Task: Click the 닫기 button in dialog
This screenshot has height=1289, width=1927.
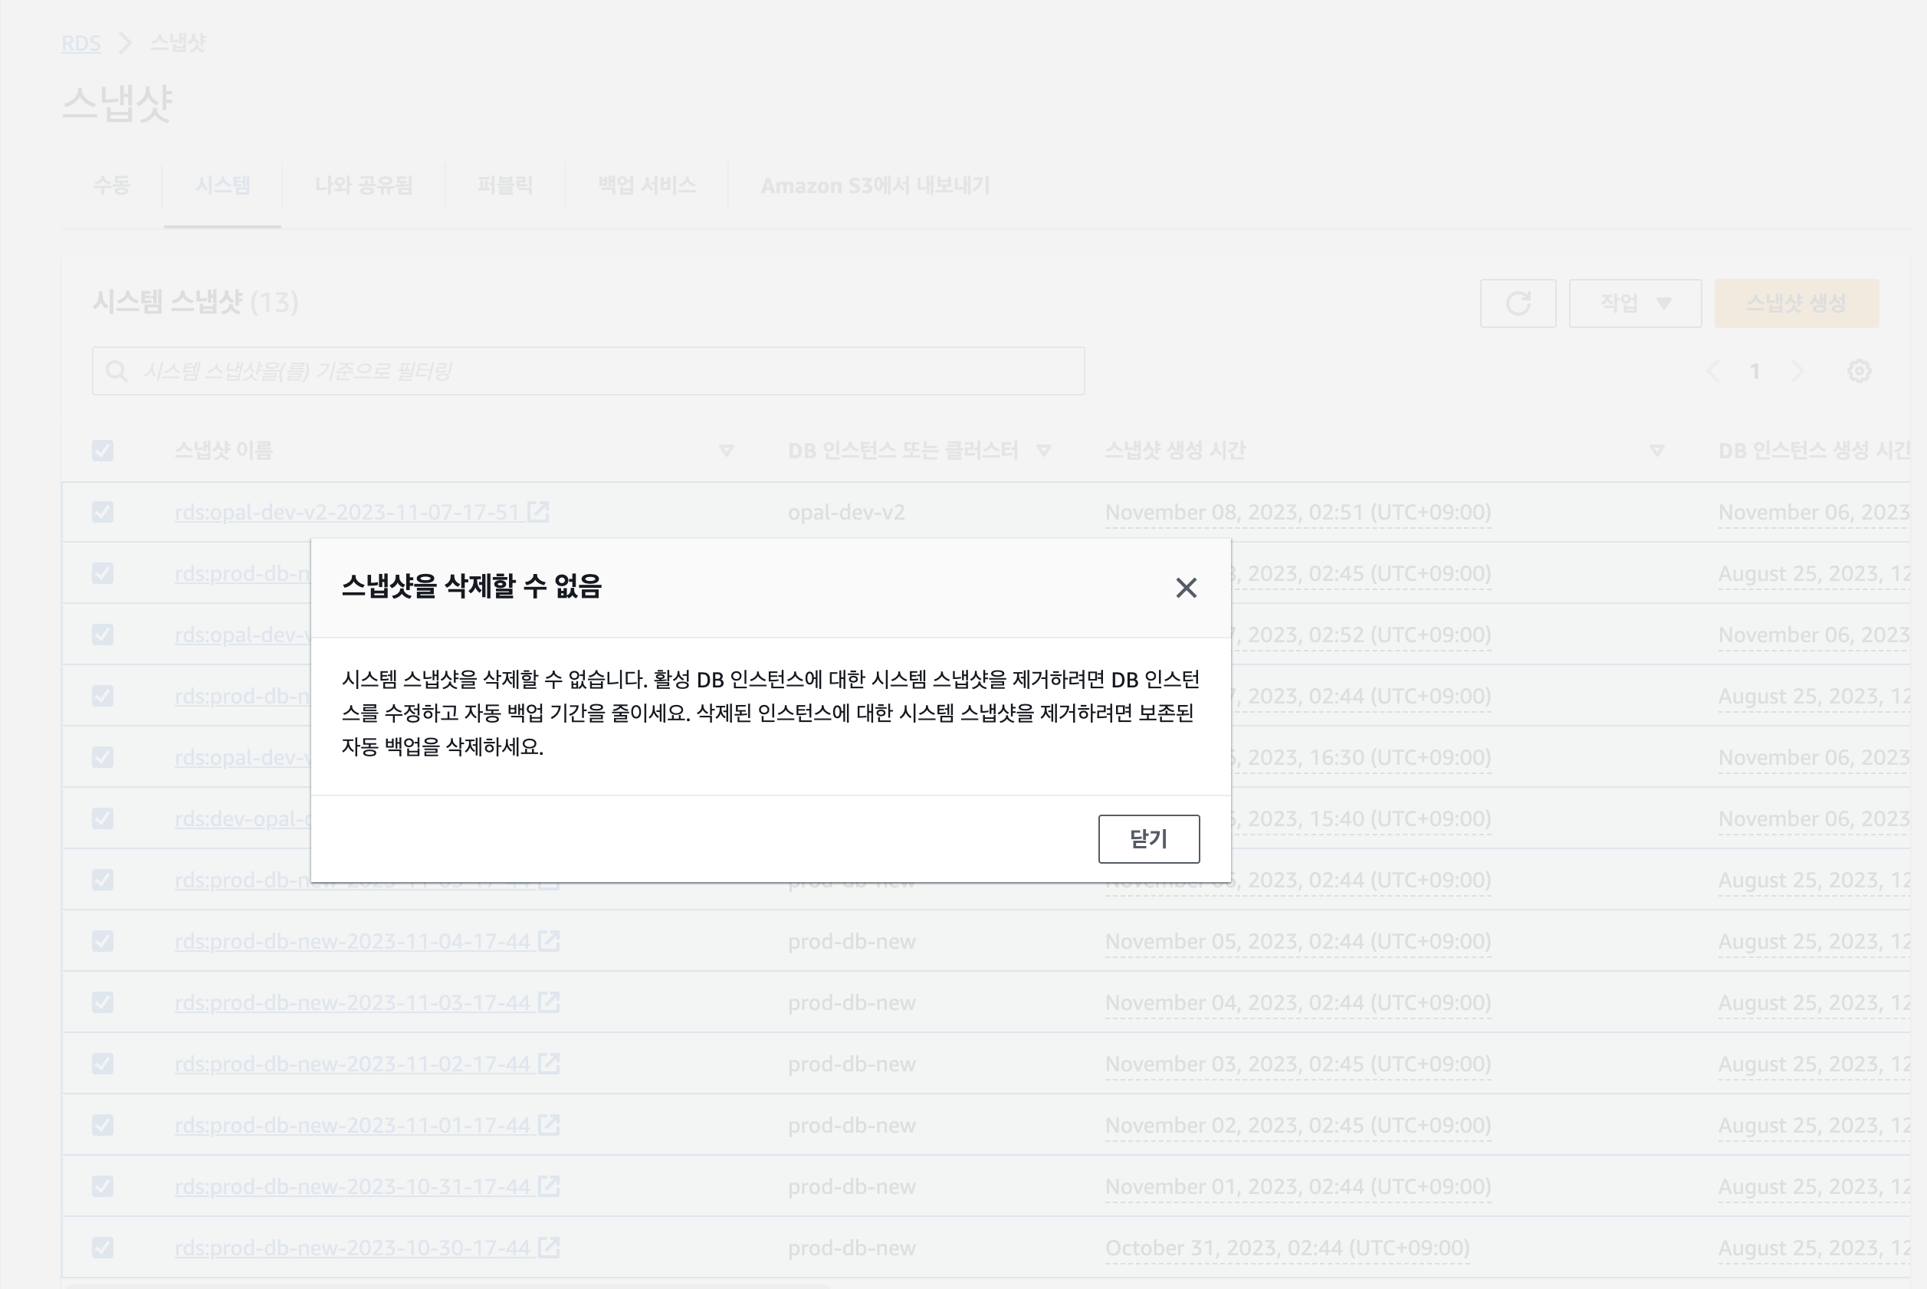Action: [1148, 838]
